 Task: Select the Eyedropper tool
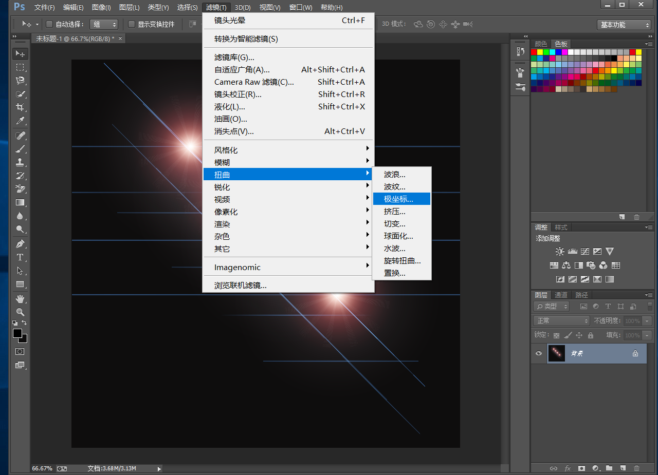[20, 121]
